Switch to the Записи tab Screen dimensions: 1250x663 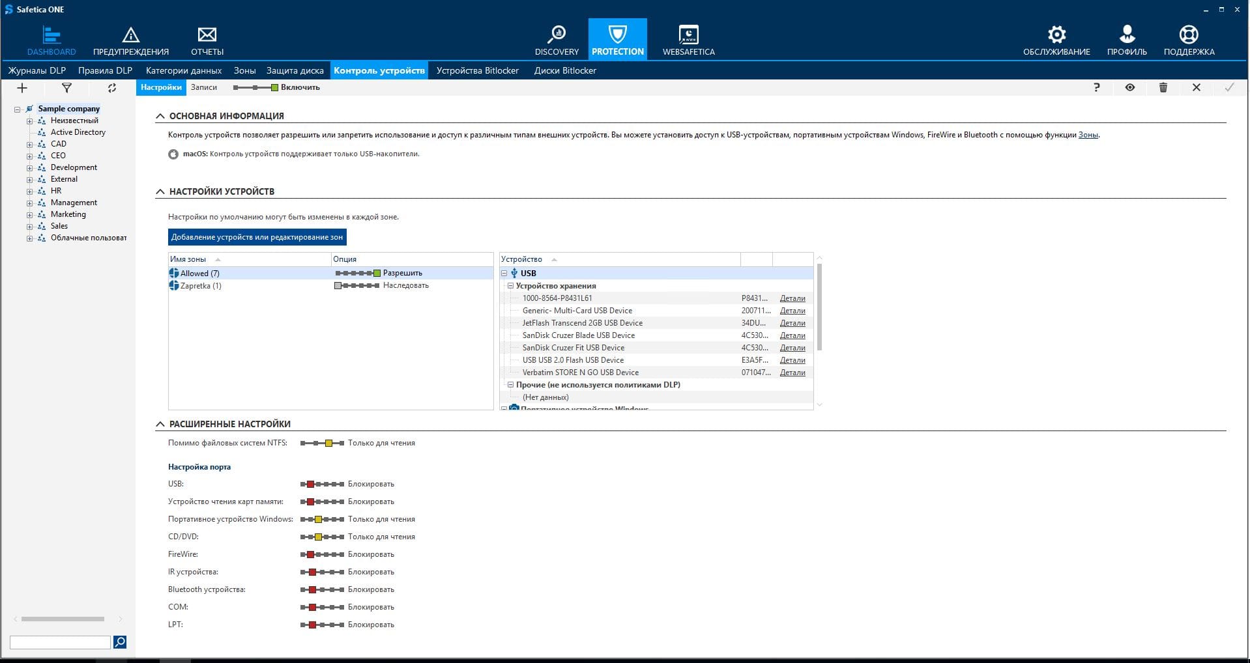tap(204, 87)
